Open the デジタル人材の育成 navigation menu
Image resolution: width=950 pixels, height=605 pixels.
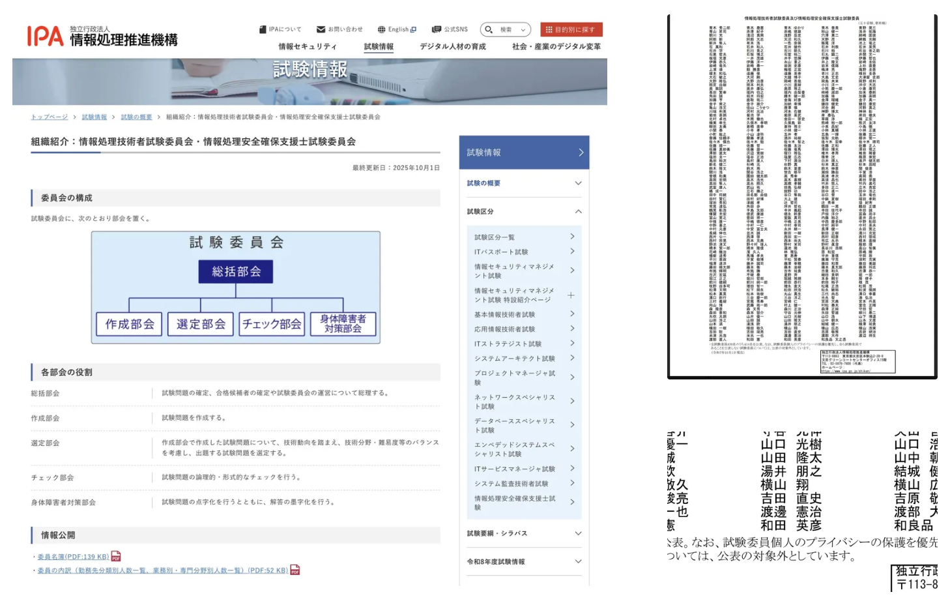point(453,47)
